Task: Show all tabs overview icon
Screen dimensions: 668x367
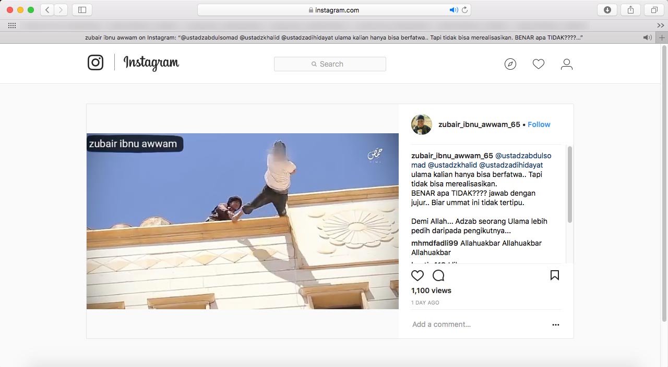Action: (654, 10)
